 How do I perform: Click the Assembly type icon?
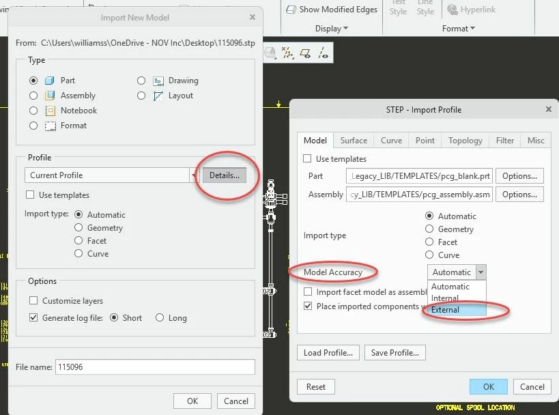tap(50, 96)
